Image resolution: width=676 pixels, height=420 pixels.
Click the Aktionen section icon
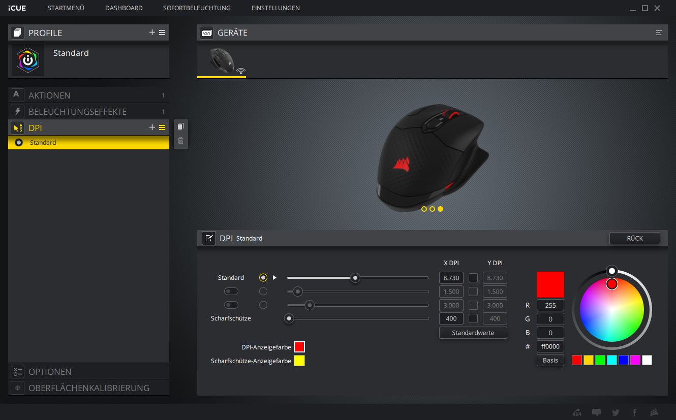pyautogui.click(x=17, y=95)
